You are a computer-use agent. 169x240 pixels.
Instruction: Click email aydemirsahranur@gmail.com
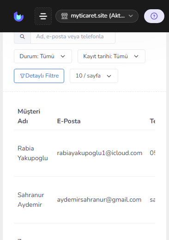(x=99, y=200)
